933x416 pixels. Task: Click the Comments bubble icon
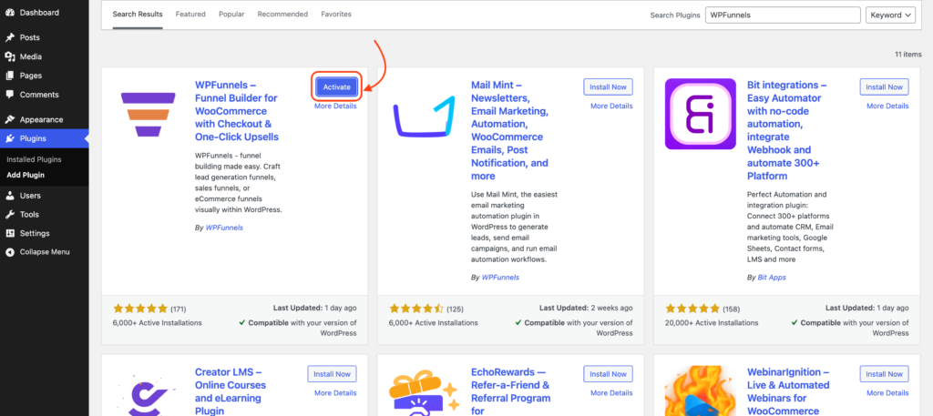(x=9, y=95)
